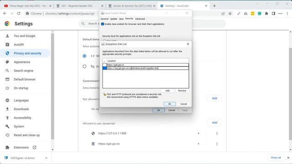Open Autofill settings section
Viewport: 292px width, 164px height.
pos(19,45)
